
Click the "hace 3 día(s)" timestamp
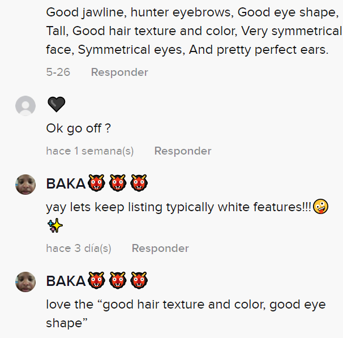[x=79, y=249]
